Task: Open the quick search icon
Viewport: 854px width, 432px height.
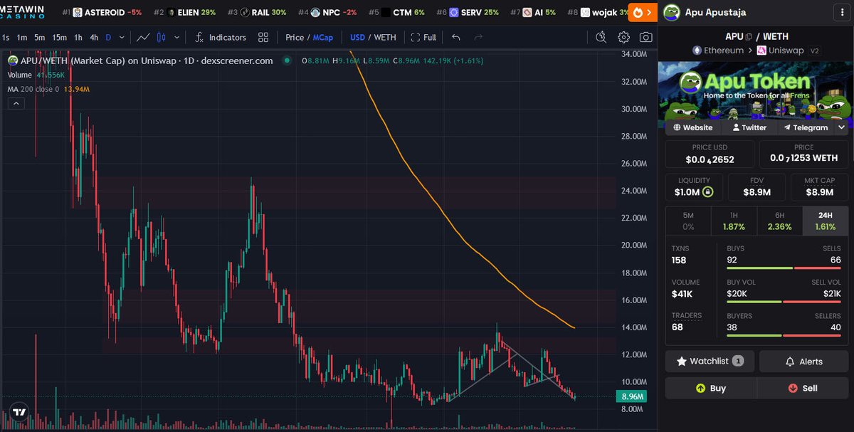Action: 601,37
